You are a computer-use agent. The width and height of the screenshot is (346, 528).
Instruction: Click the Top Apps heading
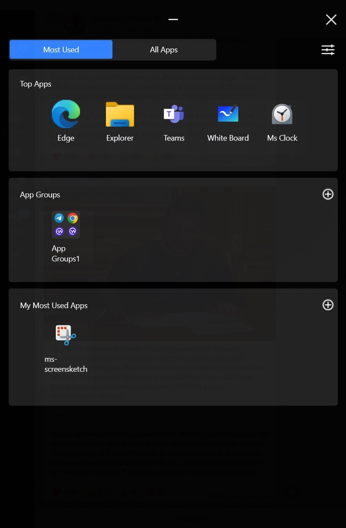click(x=35, y=84)
